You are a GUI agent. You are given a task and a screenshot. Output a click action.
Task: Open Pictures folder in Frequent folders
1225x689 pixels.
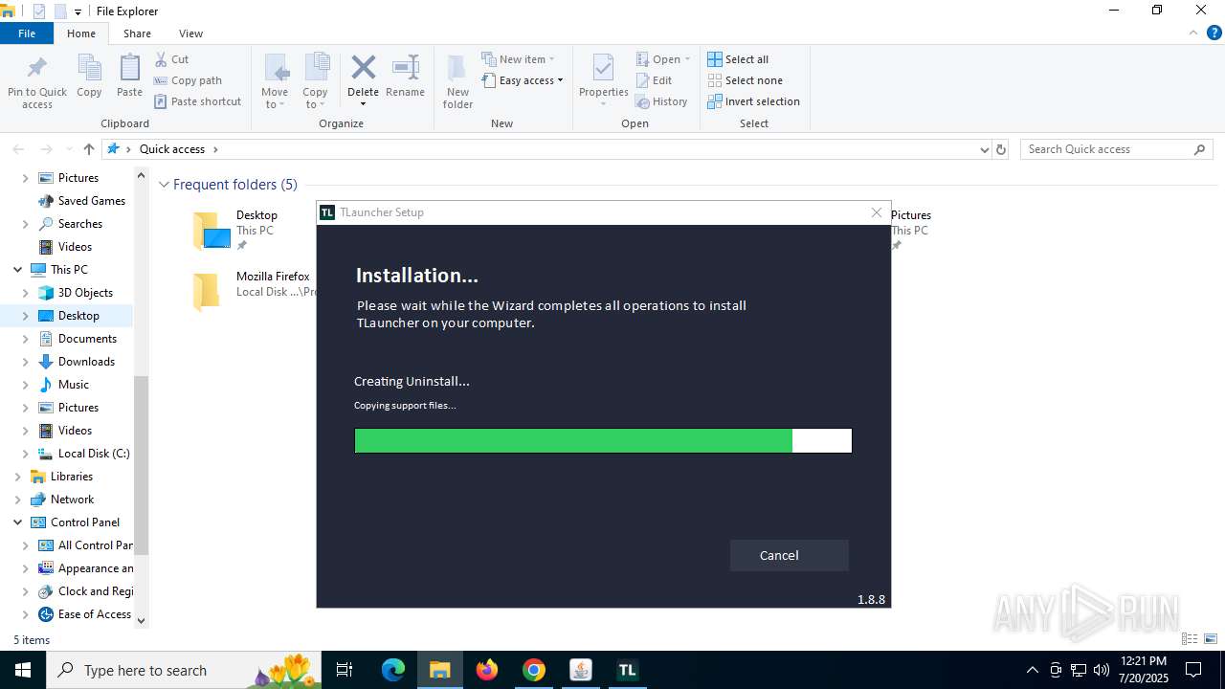pyautogui.click(x=910, y=230)
